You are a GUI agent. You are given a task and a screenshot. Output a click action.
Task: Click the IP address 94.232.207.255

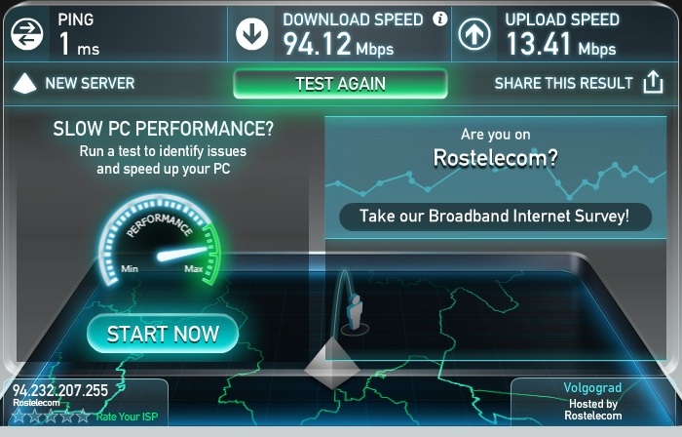click(60, 390)
